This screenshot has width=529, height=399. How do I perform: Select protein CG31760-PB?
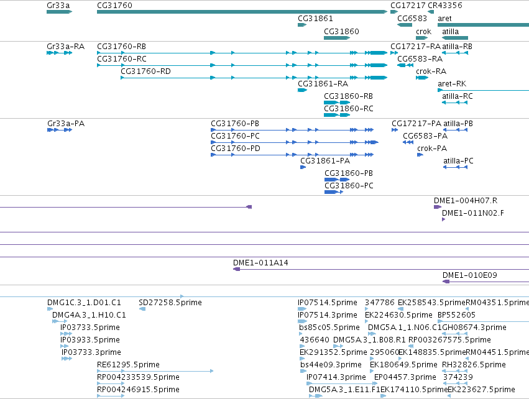[x=235, y=124]
